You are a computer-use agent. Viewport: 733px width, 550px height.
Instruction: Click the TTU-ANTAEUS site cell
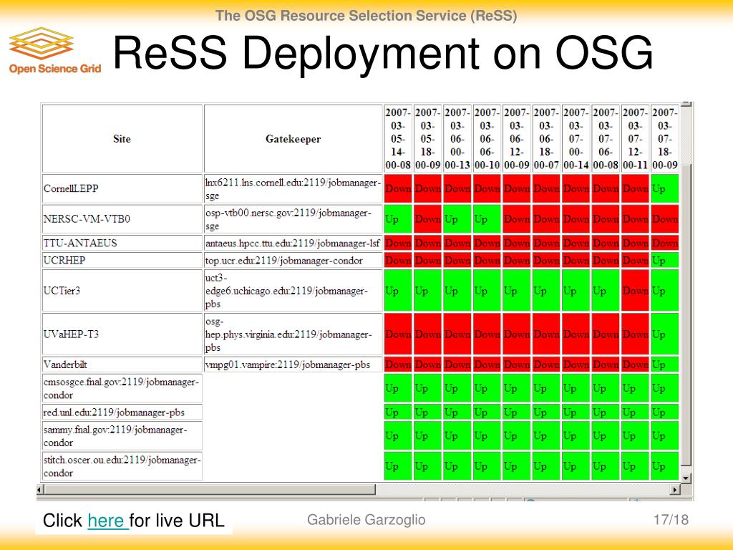pyautogui.click(x=122, y=243)
